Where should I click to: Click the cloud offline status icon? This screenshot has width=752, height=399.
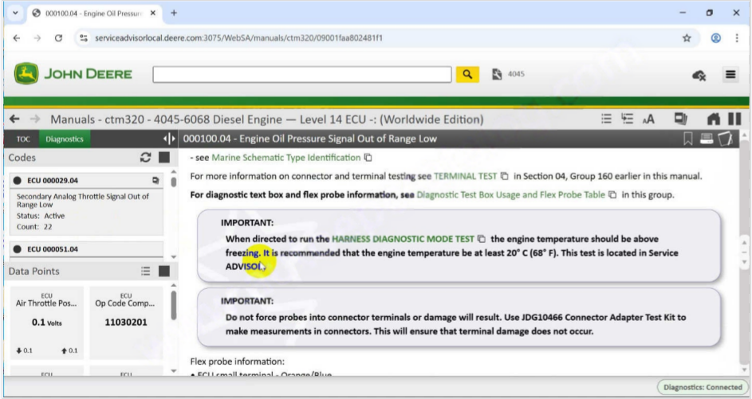tap(699, 75)
